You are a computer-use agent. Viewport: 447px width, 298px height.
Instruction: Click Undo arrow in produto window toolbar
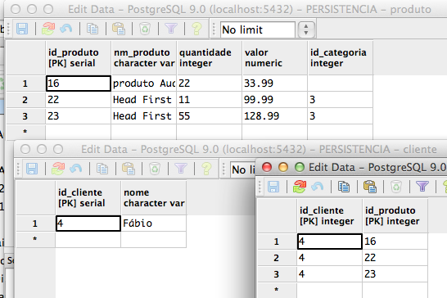click(66, 29)
